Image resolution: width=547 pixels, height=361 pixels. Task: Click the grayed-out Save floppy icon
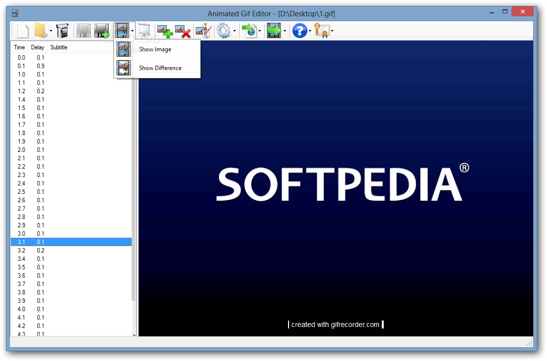point(84,31)
